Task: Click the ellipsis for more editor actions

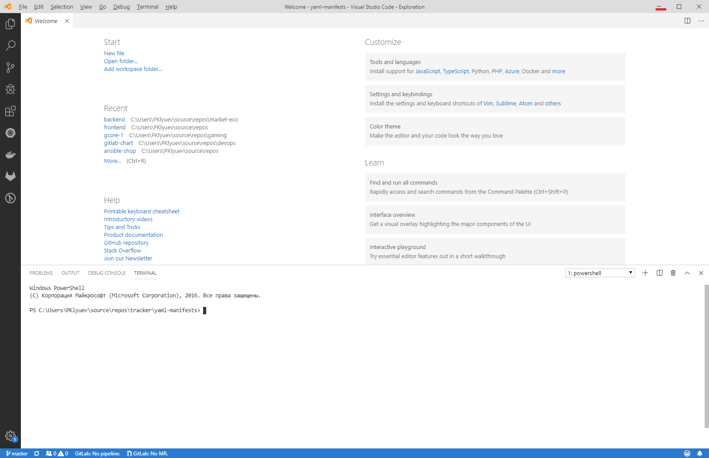Action: tap(700, 20)
